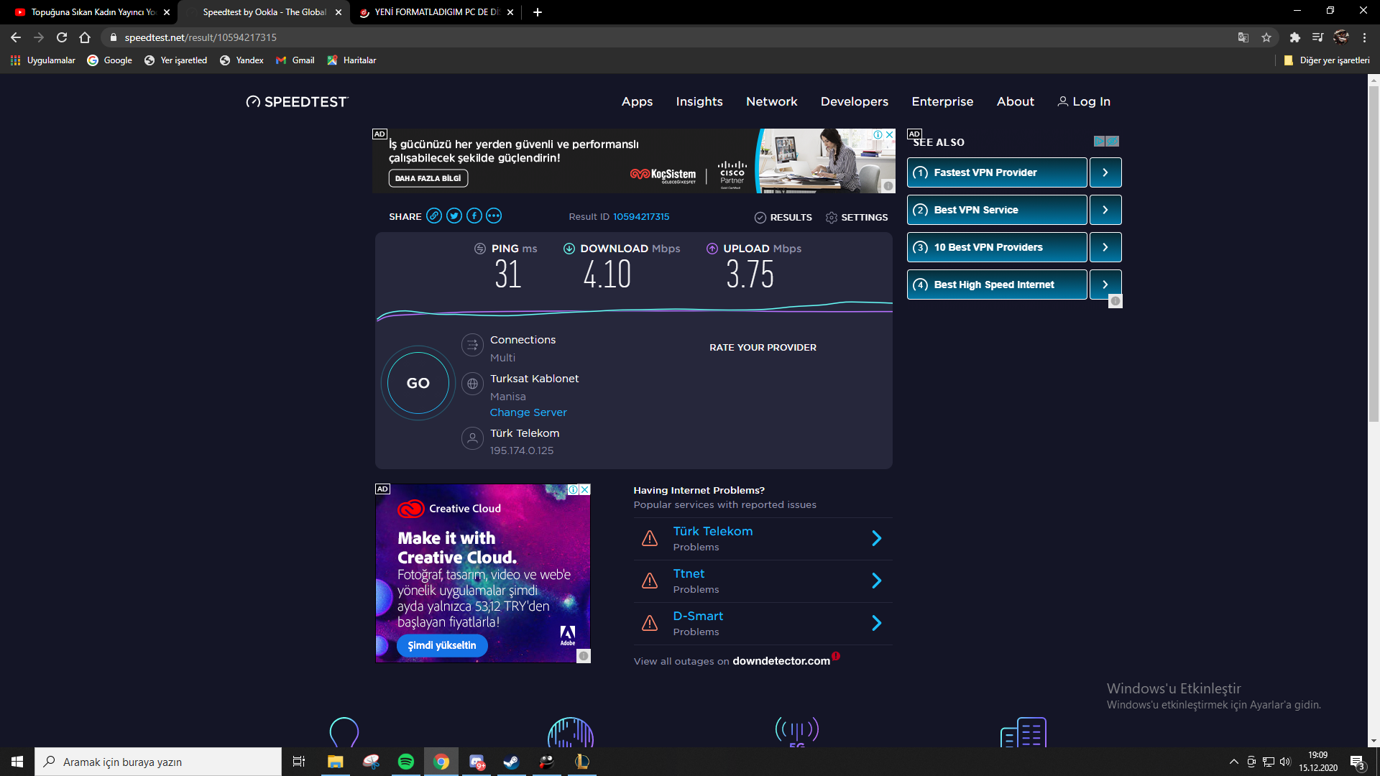Image resolution: width=1380 pixels, height=776 pixels.
Task: Open Ttnet outage link
Action: pyautogui.click(x=689, y=574)
